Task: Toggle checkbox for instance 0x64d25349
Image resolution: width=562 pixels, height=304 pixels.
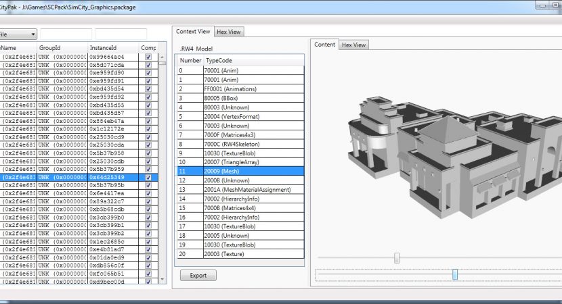Action: (148, 177)
